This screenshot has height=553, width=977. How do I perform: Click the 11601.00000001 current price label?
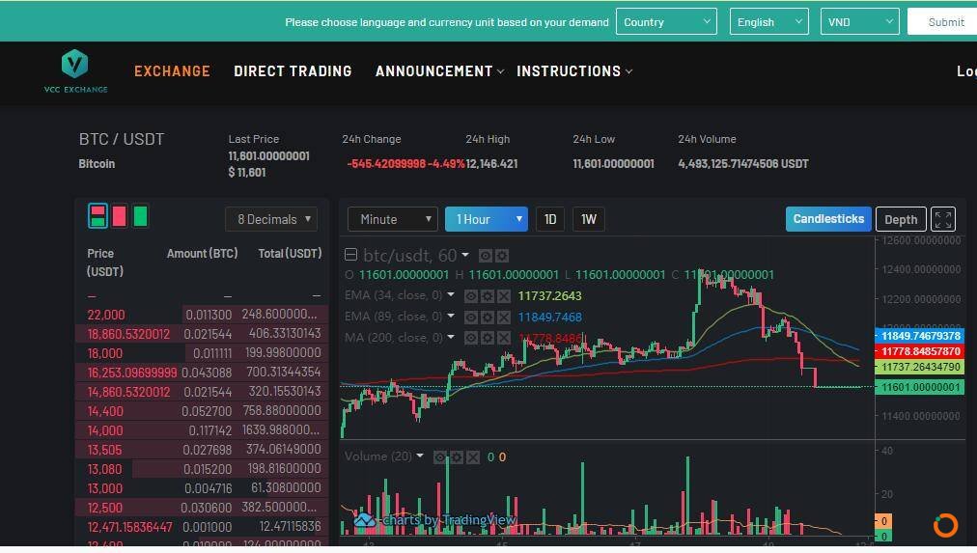coord(920,387)
